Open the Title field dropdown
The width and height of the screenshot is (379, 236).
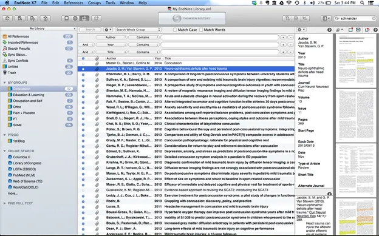(x=111, y=52)
